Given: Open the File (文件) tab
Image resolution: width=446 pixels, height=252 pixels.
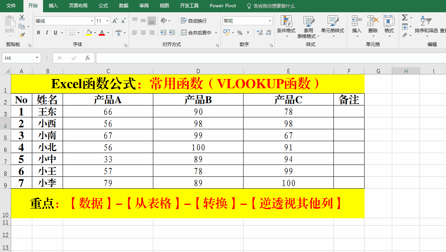Looking at the screenshot, I should pos(11,6).
